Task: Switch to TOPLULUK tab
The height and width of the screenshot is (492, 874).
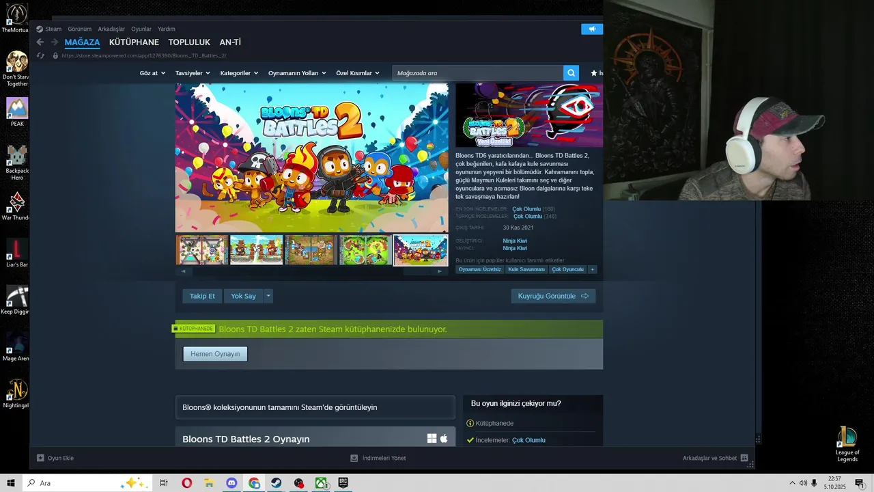Action: (189, 42)
